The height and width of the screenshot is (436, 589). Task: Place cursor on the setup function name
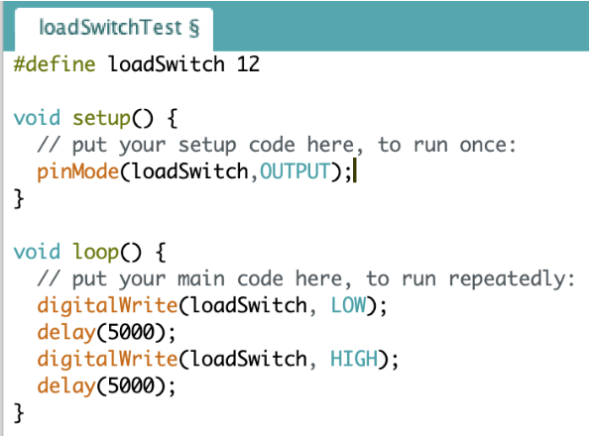pyautogui.click(x=101, y=119)
